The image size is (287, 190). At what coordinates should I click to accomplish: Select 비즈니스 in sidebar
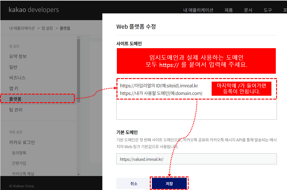[x=17, y=78]
